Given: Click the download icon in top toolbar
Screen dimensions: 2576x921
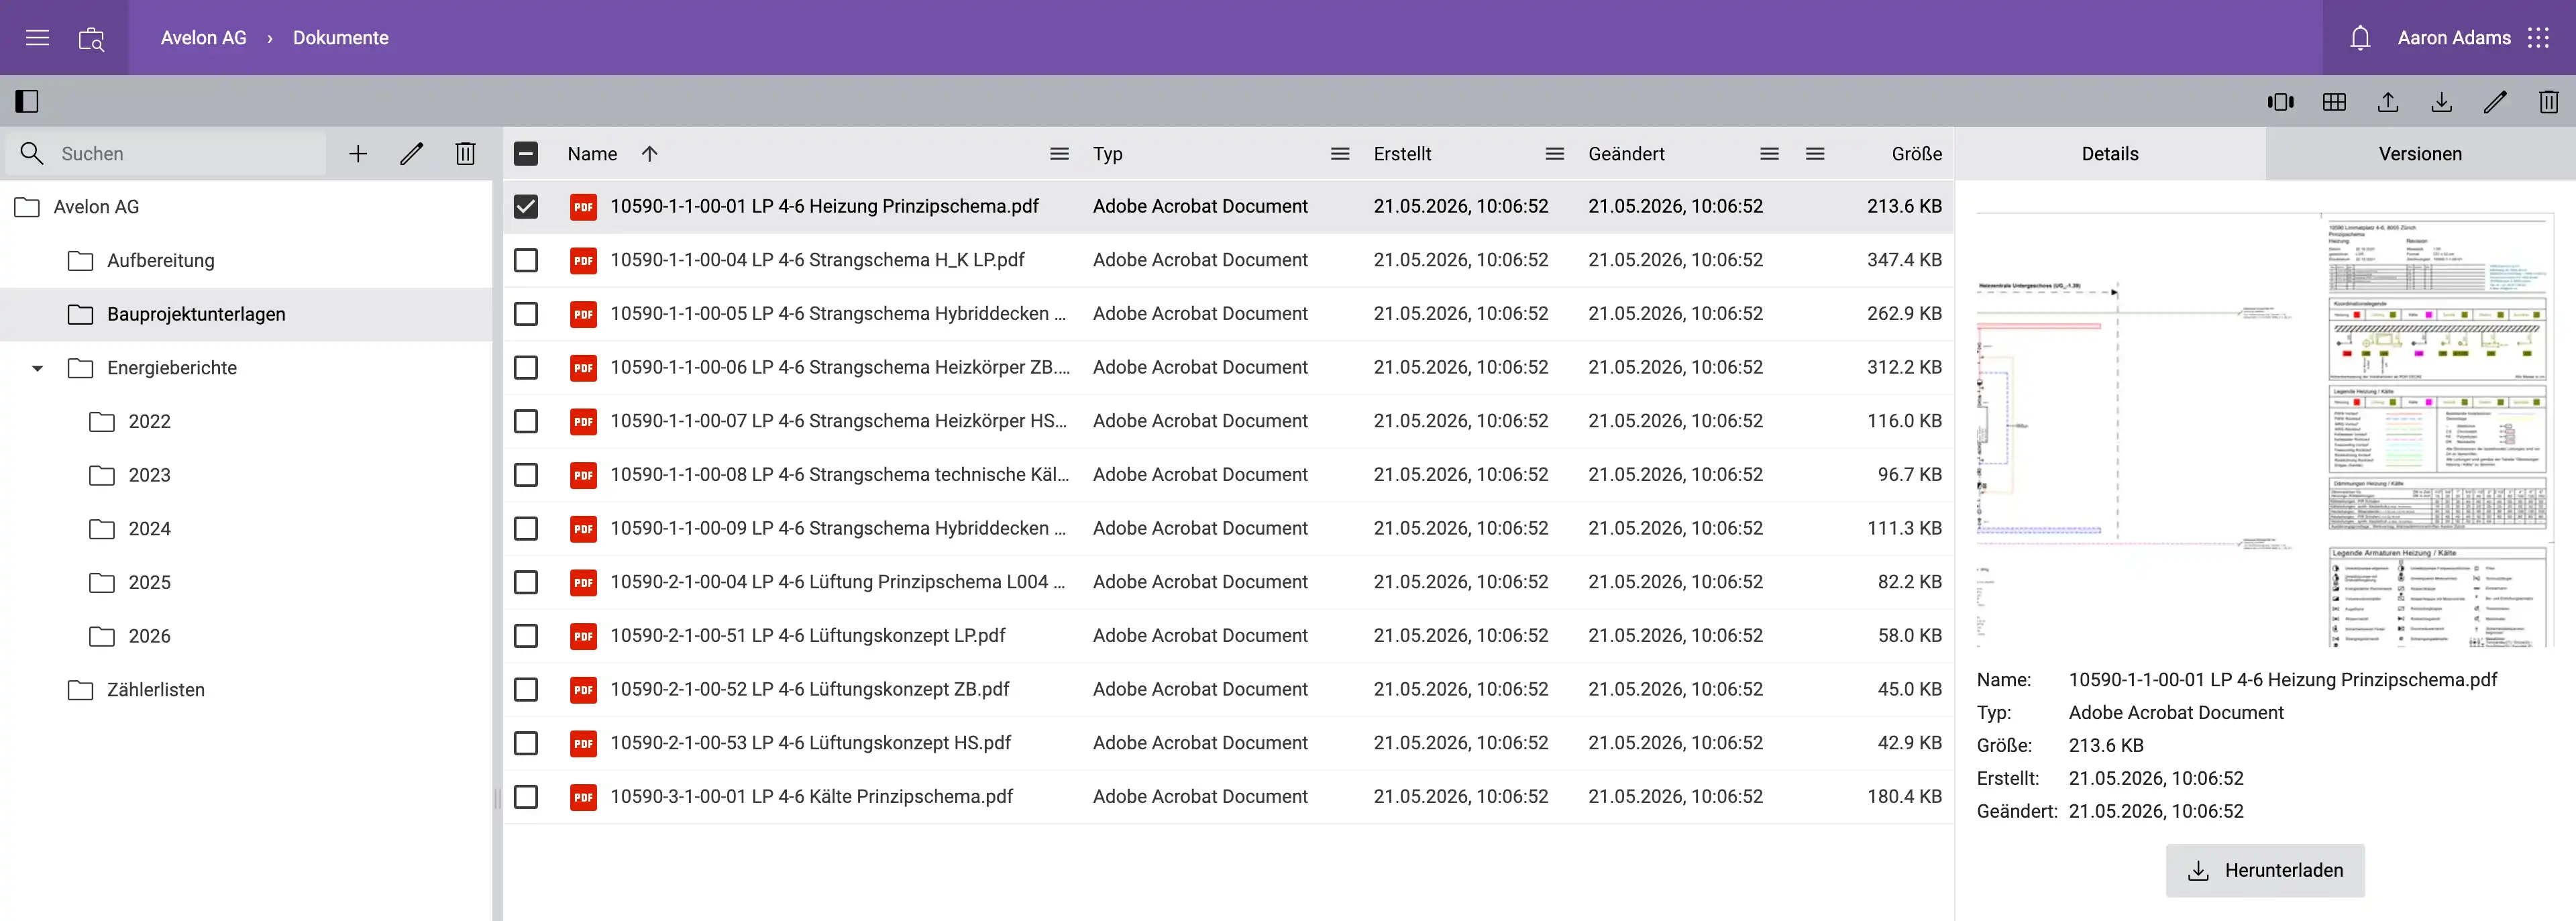Looking at the screenshot, I should pyautogui.click(x=2441, y=102).
